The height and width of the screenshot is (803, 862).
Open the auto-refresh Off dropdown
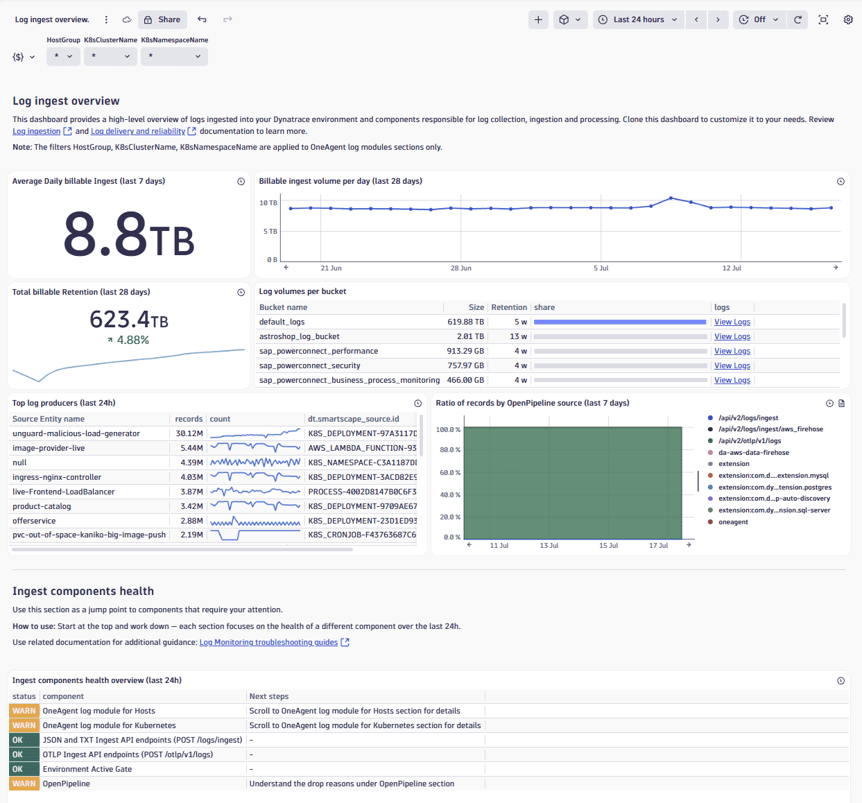[x=759, y=19]
